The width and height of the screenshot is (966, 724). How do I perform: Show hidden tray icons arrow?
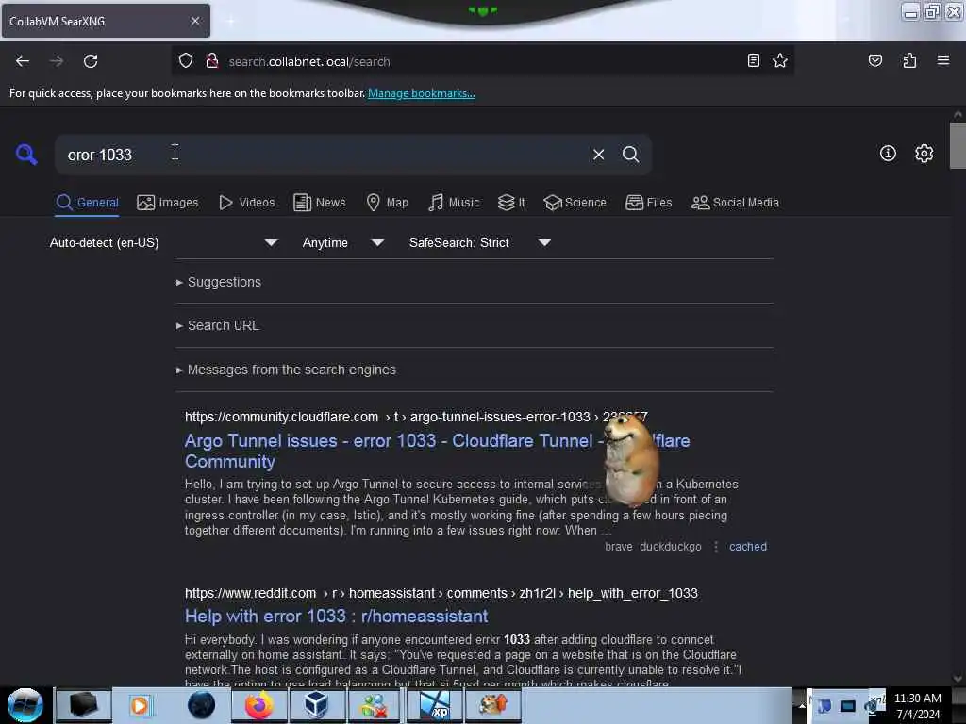point(802,705)
